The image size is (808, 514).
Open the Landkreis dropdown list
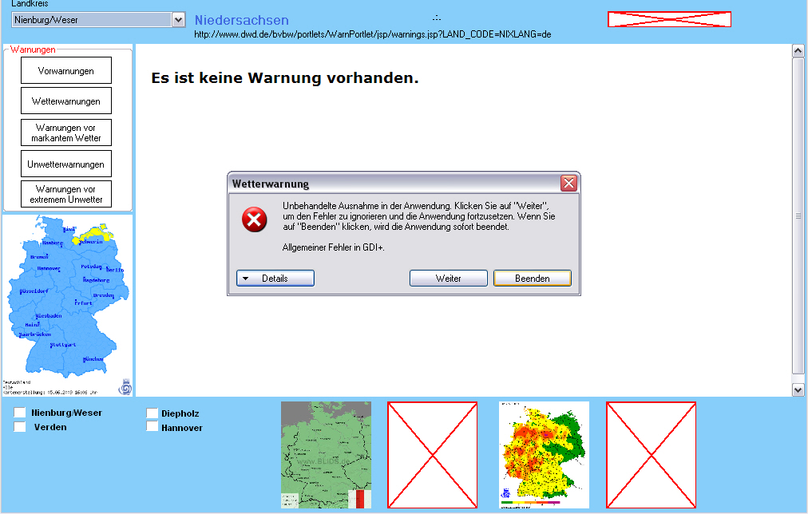tap(179, 20)
